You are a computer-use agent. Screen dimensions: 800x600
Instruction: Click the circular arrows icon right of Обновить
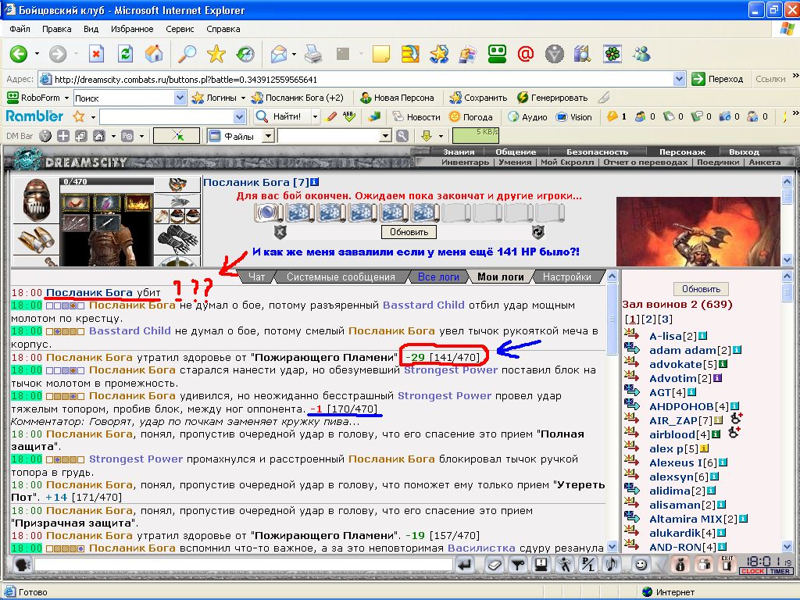(x=537, y=232)
